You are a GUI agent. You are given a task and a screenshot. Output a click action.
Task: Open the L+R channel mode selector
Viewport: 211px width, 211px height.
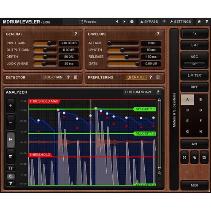[195, 45]
